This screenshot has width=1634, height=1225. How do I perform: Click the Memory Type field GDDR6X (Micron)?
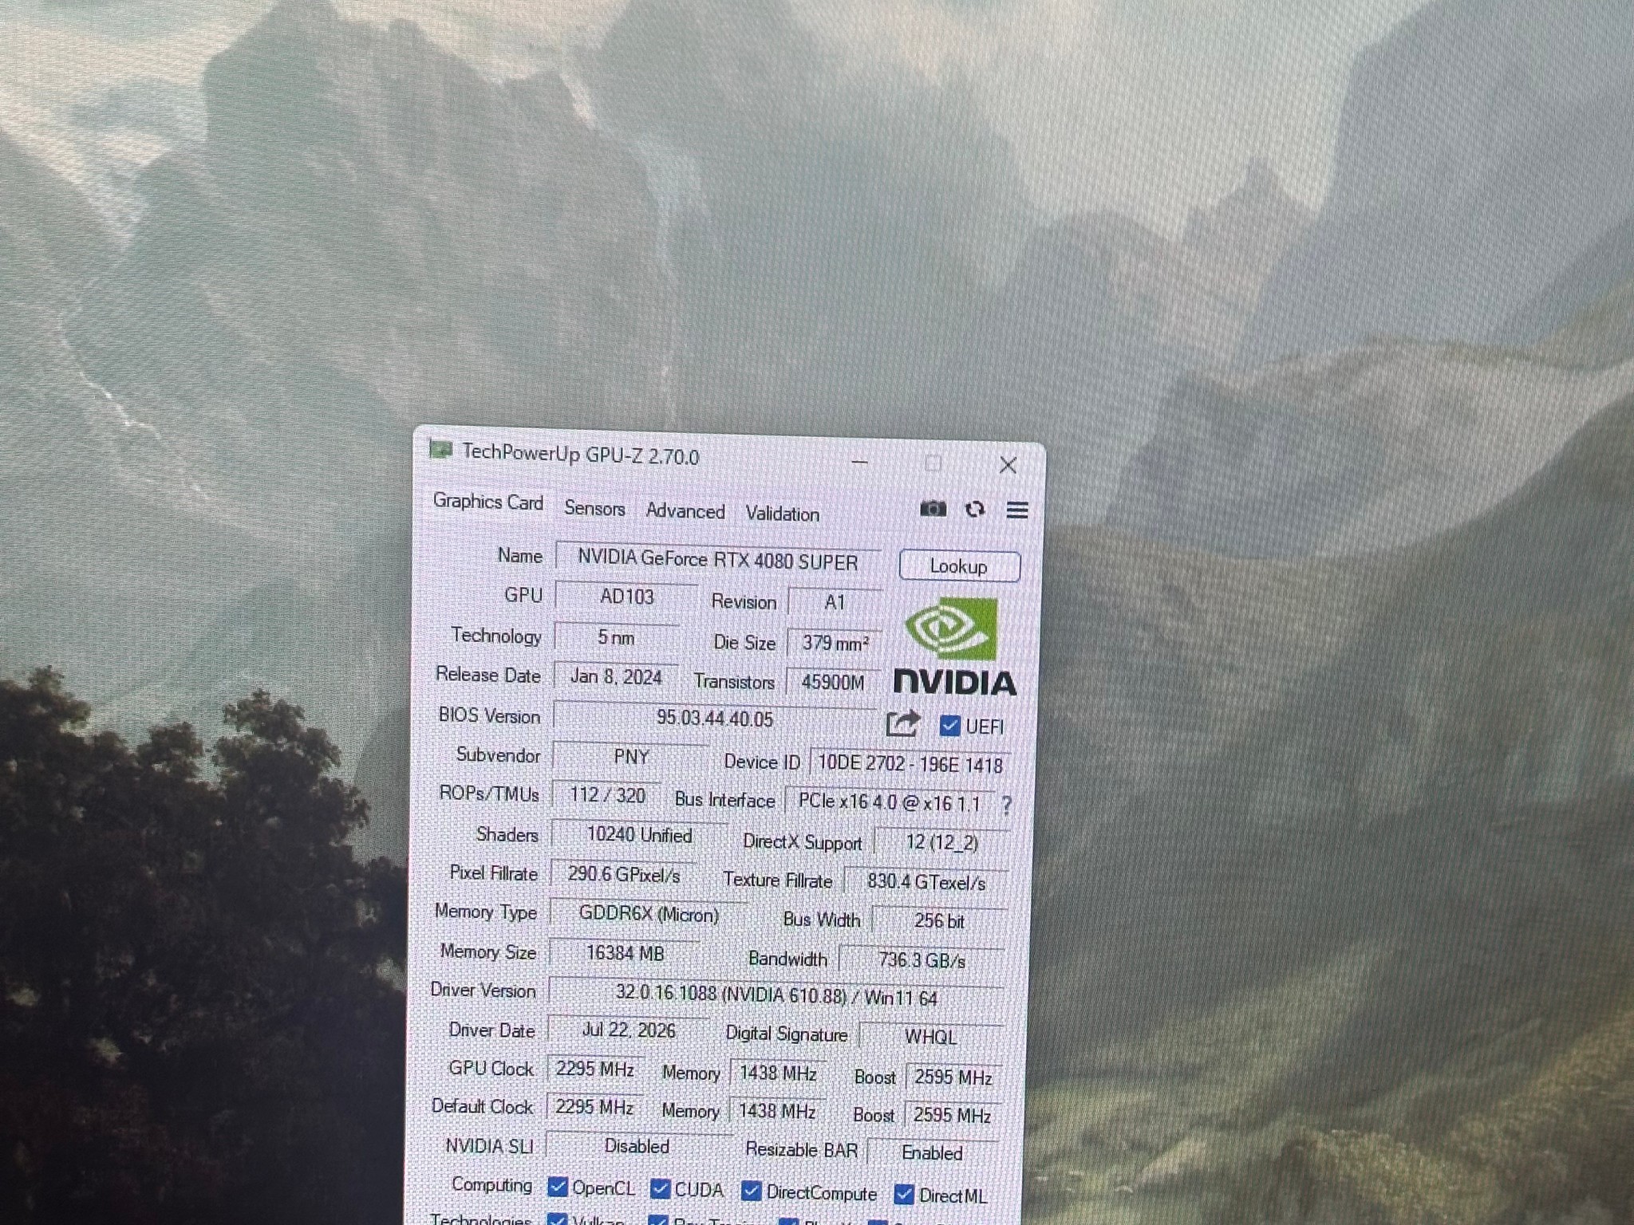(649, 914)
